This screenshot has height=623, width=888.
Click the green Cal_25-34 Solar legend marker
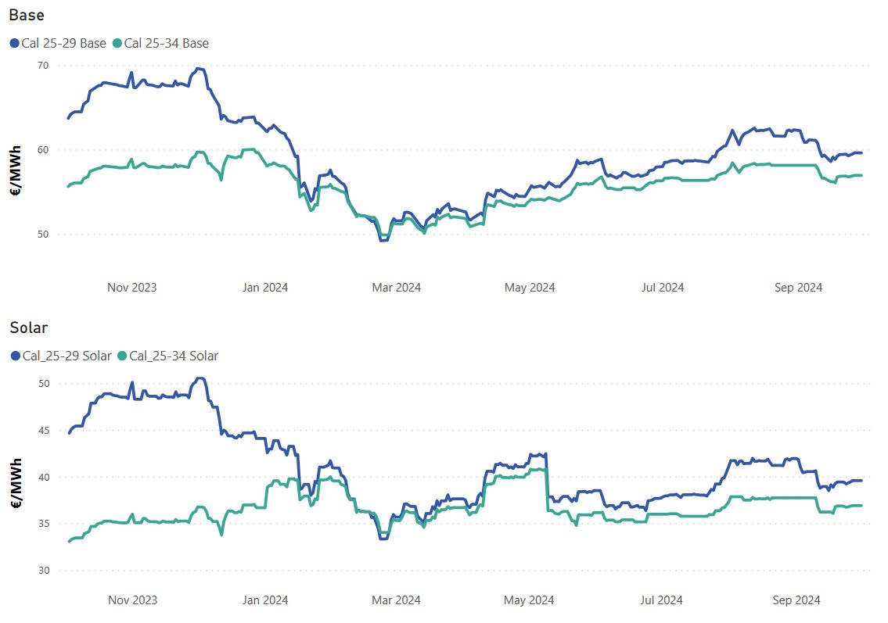tap(122, 356)
